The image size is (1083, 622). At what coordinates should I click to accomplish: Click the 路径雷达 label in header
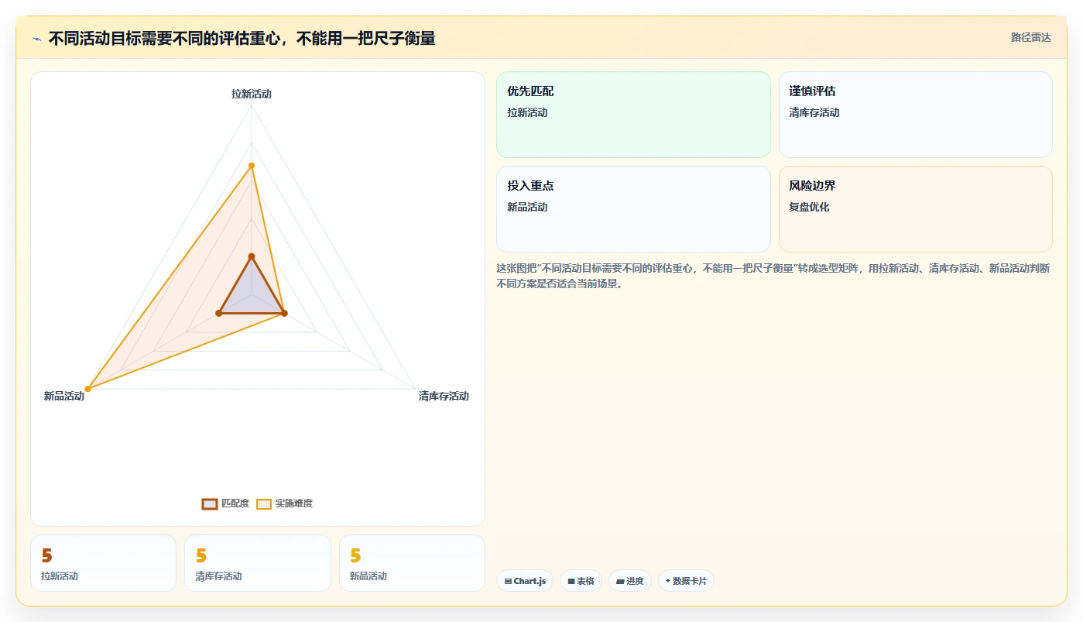(x=1030, y=37)
